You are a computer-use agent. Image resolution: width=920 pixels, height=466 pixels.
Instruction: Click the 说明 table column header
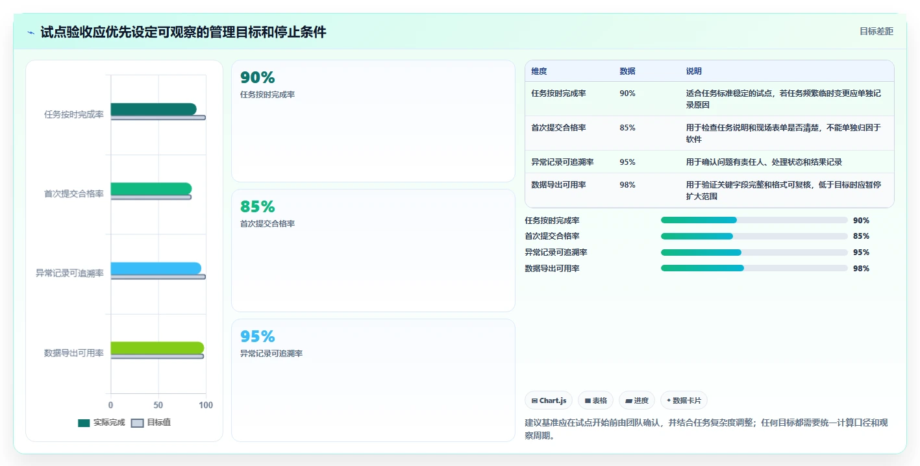coord(694,71)
